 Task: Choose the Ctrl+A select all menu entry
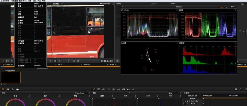click(x=30, y=20)
